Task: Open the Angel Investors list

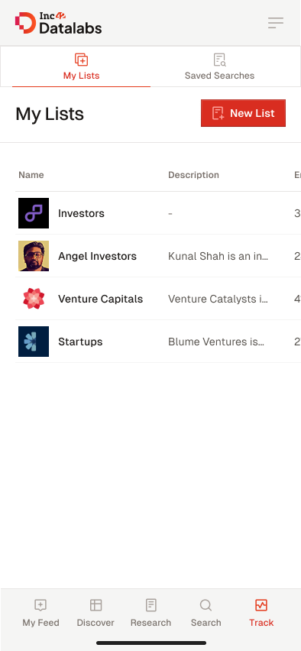Action: click(x=97, y=256)
